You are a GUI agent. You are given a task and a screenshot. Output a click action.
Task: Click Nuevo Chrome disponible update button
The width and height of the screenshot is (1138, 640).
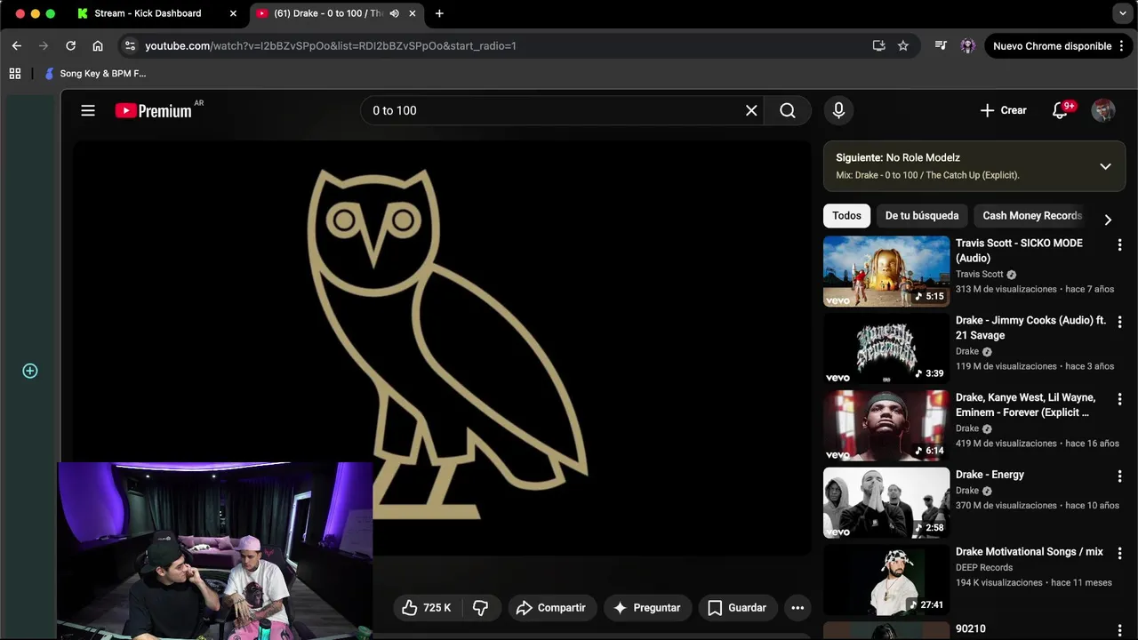(1052, 45)
